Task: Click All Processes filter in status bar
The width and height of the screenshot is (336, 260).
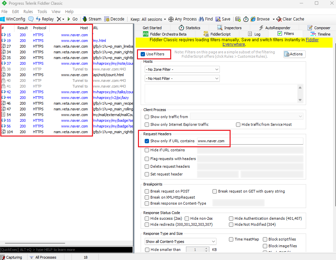Action: click(x=43, y=257)
